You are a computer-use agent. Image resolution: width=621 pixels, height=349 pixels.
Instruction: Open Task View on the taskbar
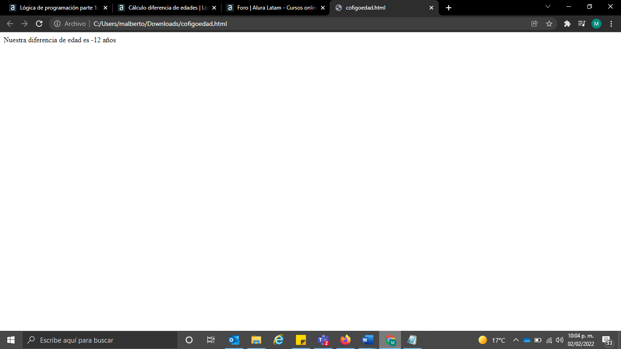(211, 340)
